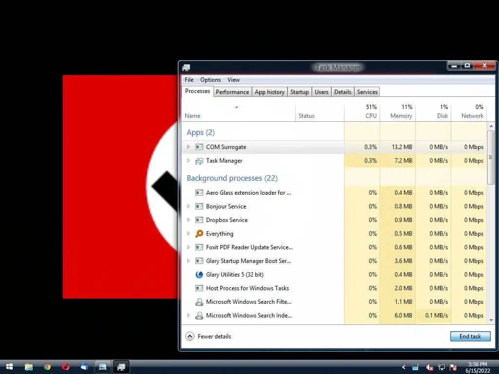Collapse view with Fewer details
Screen dimensions: 499x374
tap(209, 337)
